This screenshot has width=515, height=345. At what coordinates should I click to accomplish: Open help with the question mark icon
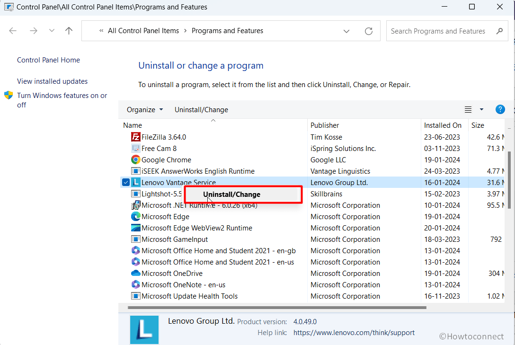[500, 109]
